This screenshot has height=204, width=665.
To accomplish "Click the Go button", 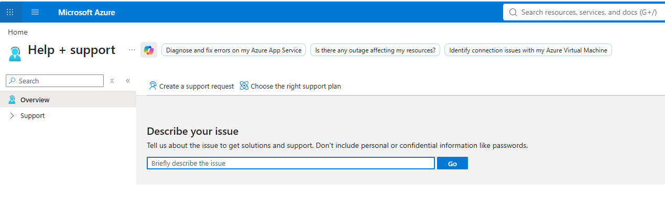I will [x=452, y=164].
